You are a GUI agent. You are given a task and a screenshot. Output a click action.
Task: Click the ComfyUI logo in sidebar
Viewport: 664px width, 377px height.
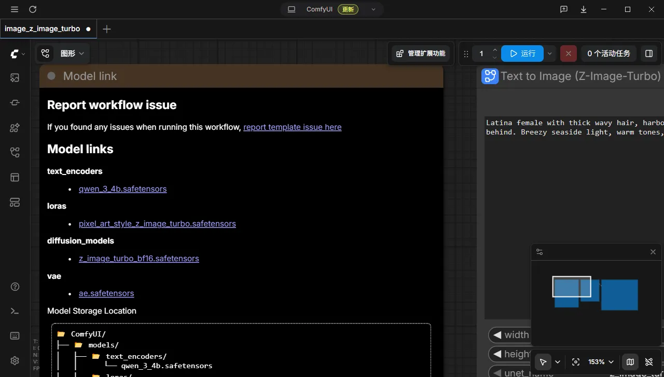pos(15,53)
